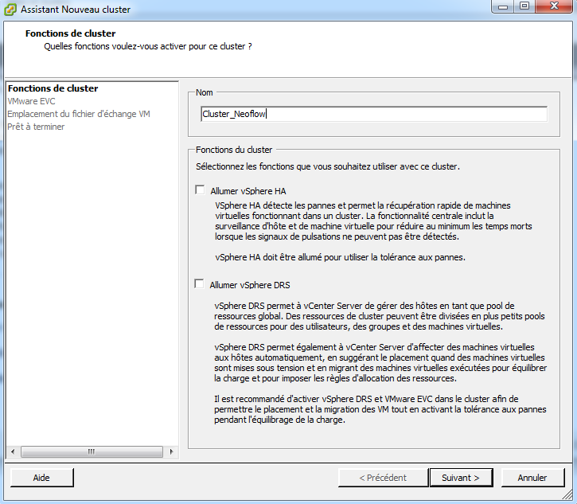577x504 pixels.
Task: Click the bold 'Fonctions de cluster' page heading
Action: [70, 33]
